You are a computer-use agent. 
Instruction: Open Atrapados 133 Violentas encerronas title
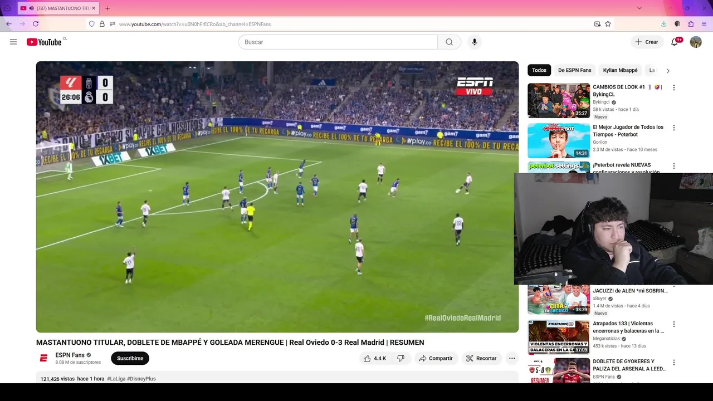(628, 327)
